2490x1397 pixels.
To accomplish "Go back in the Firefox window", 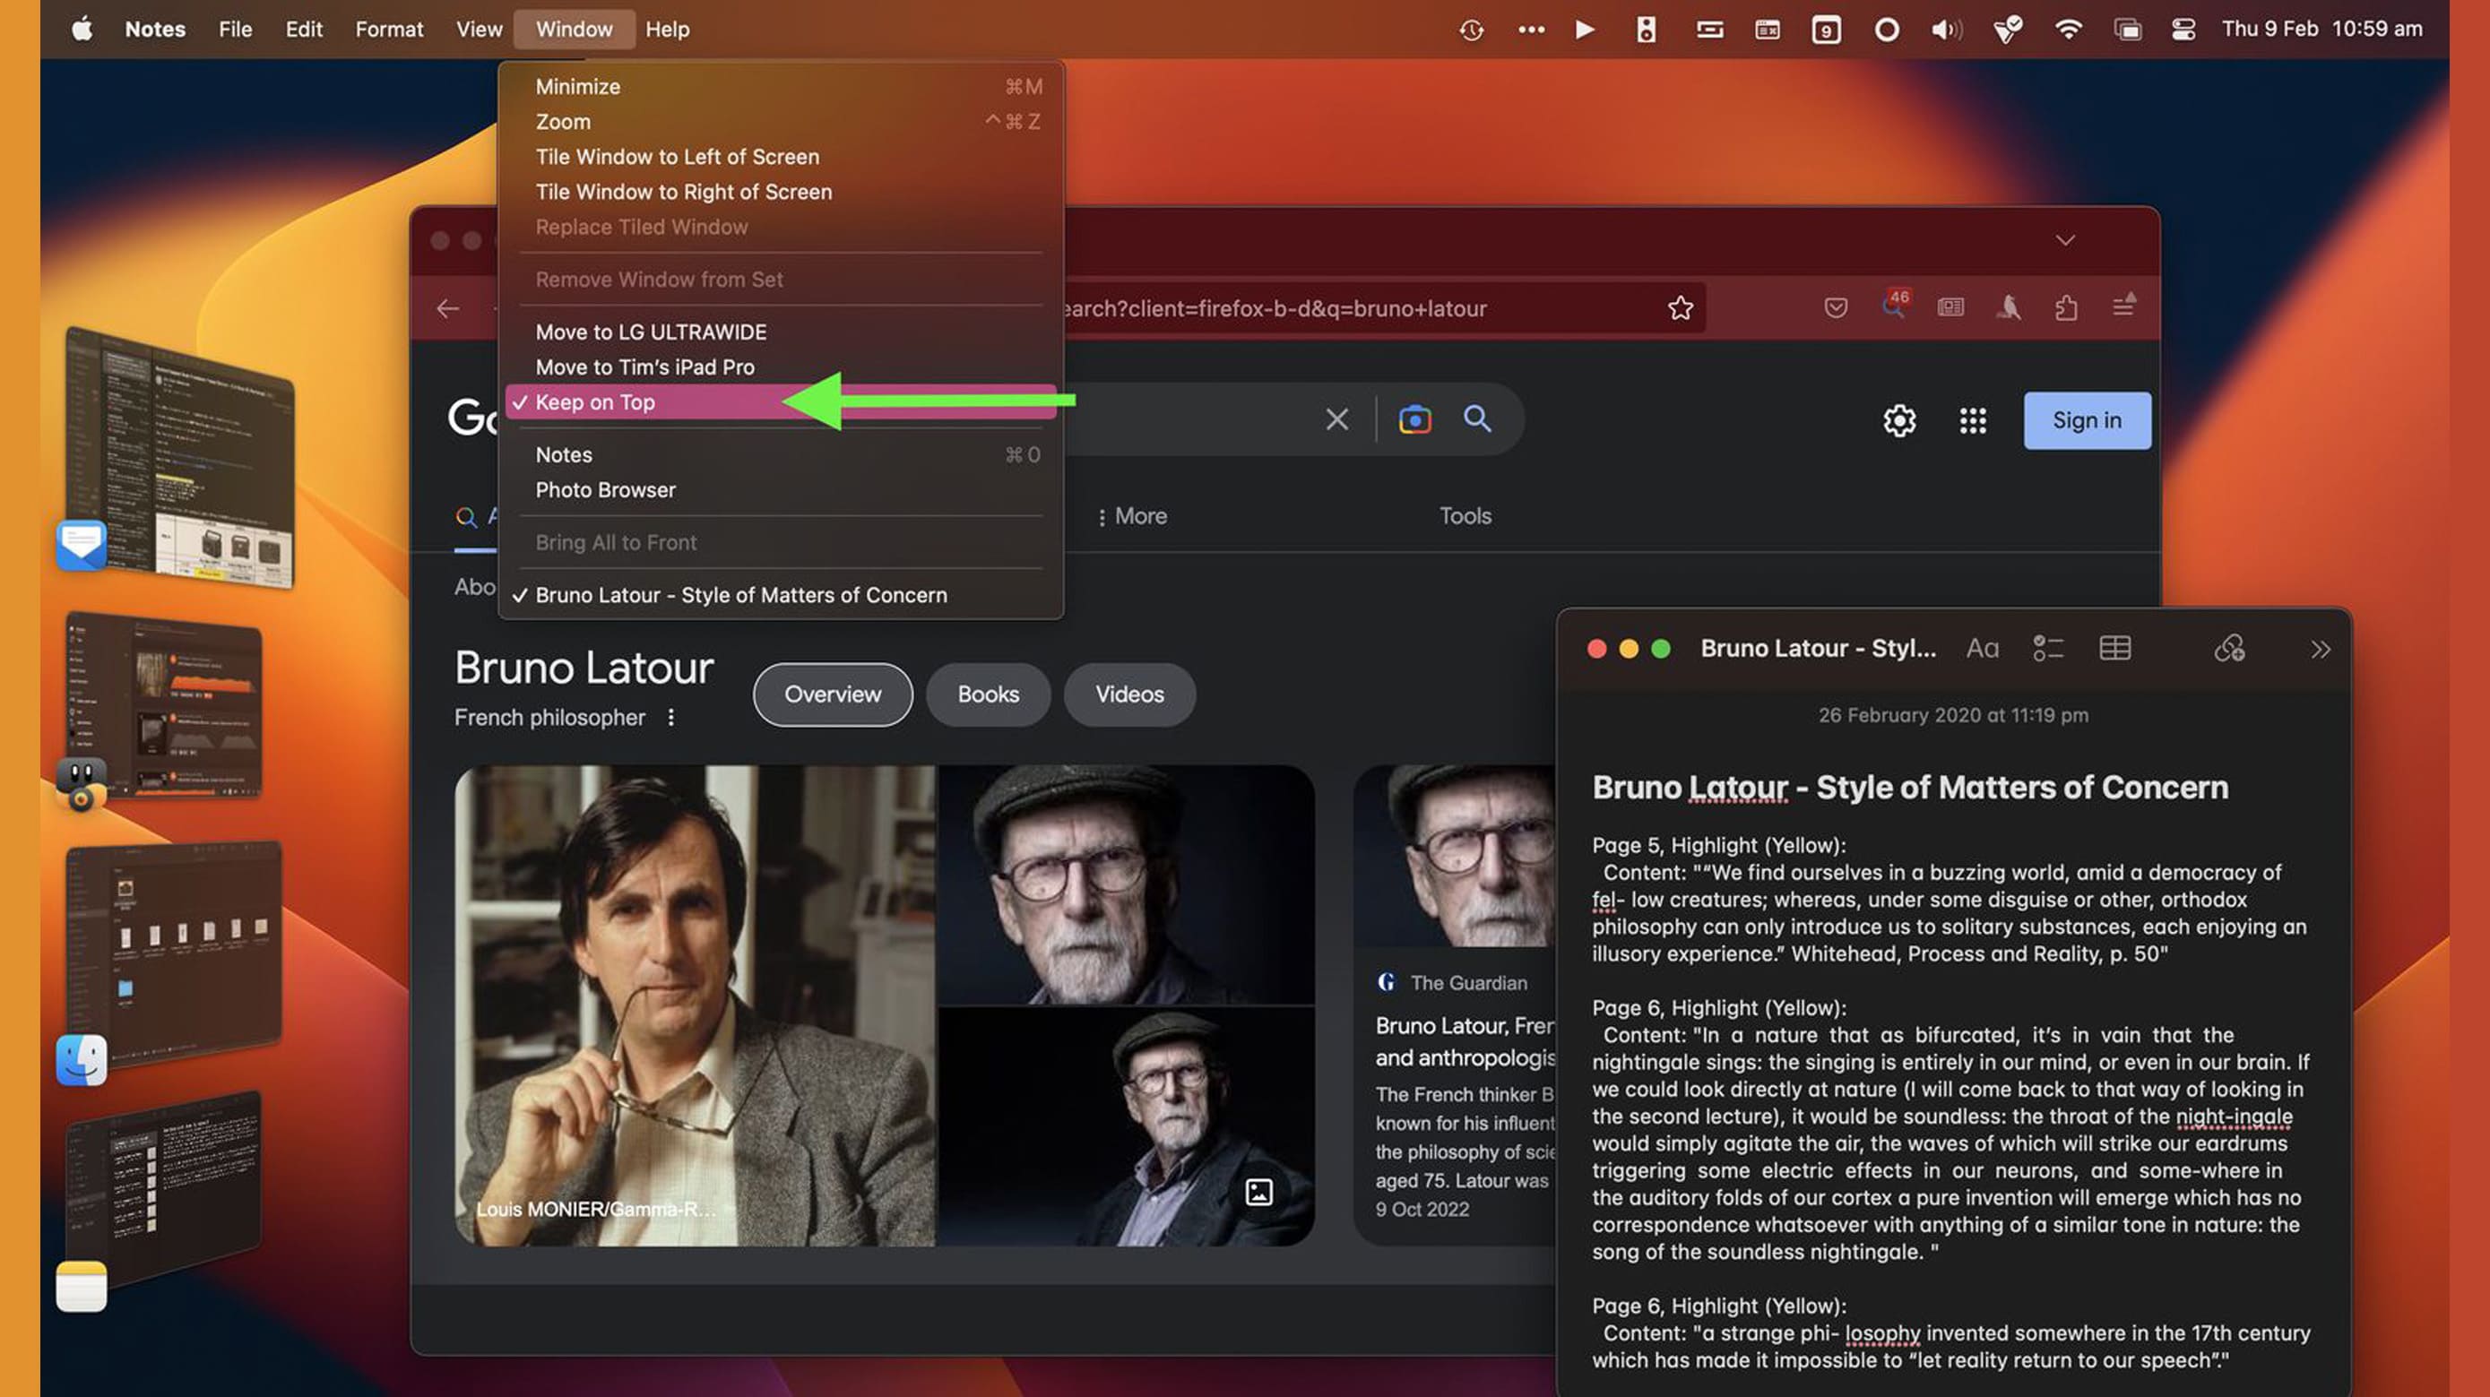I will 447,308.
